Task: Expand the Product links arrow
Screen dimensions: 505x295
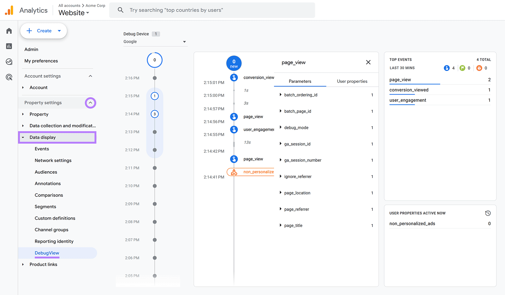Action: click(23, 264)
